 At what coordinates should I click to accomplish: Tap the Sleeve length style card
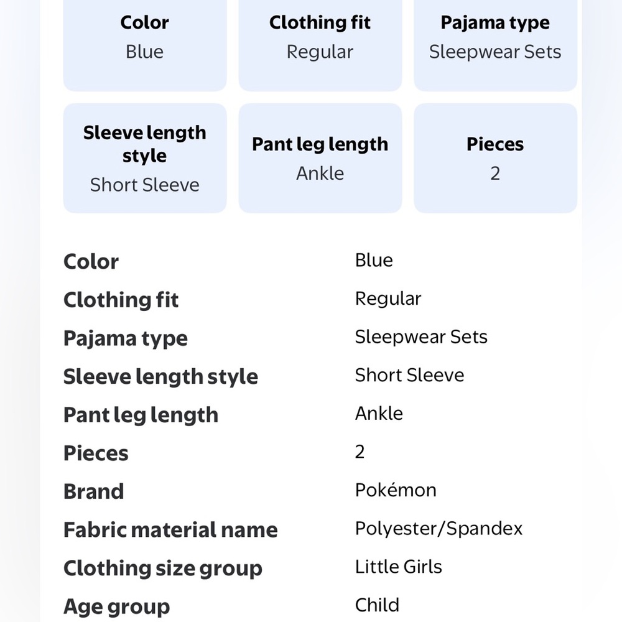(x=145, y=158)
